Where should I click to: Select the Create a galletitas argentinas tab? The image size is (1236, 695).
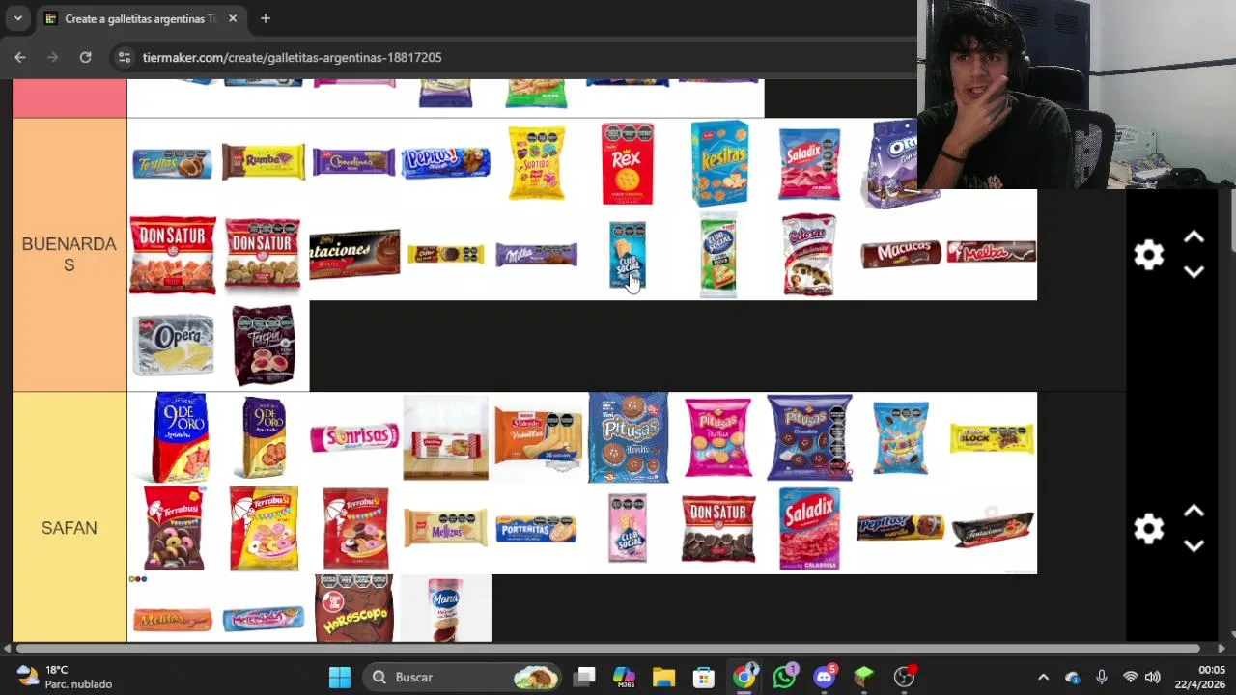tap(141, 18)
